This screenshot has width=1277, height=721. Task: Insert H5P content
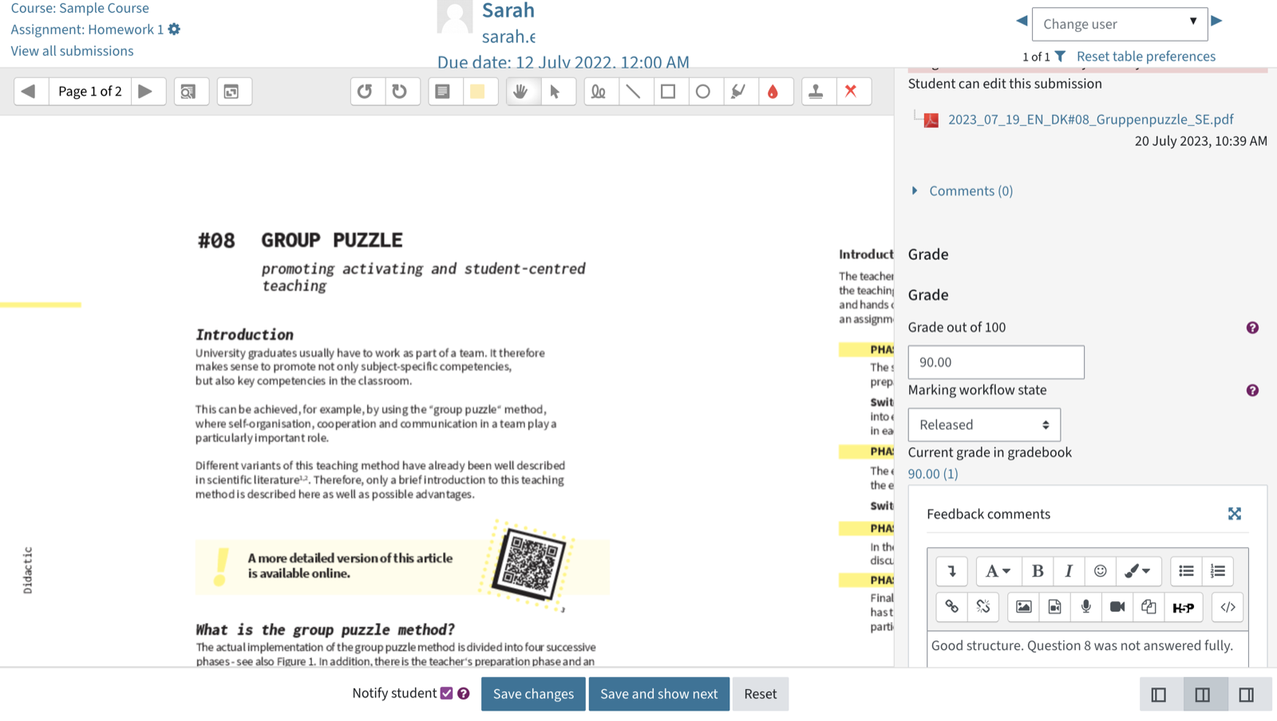(x=1184, y=607)
